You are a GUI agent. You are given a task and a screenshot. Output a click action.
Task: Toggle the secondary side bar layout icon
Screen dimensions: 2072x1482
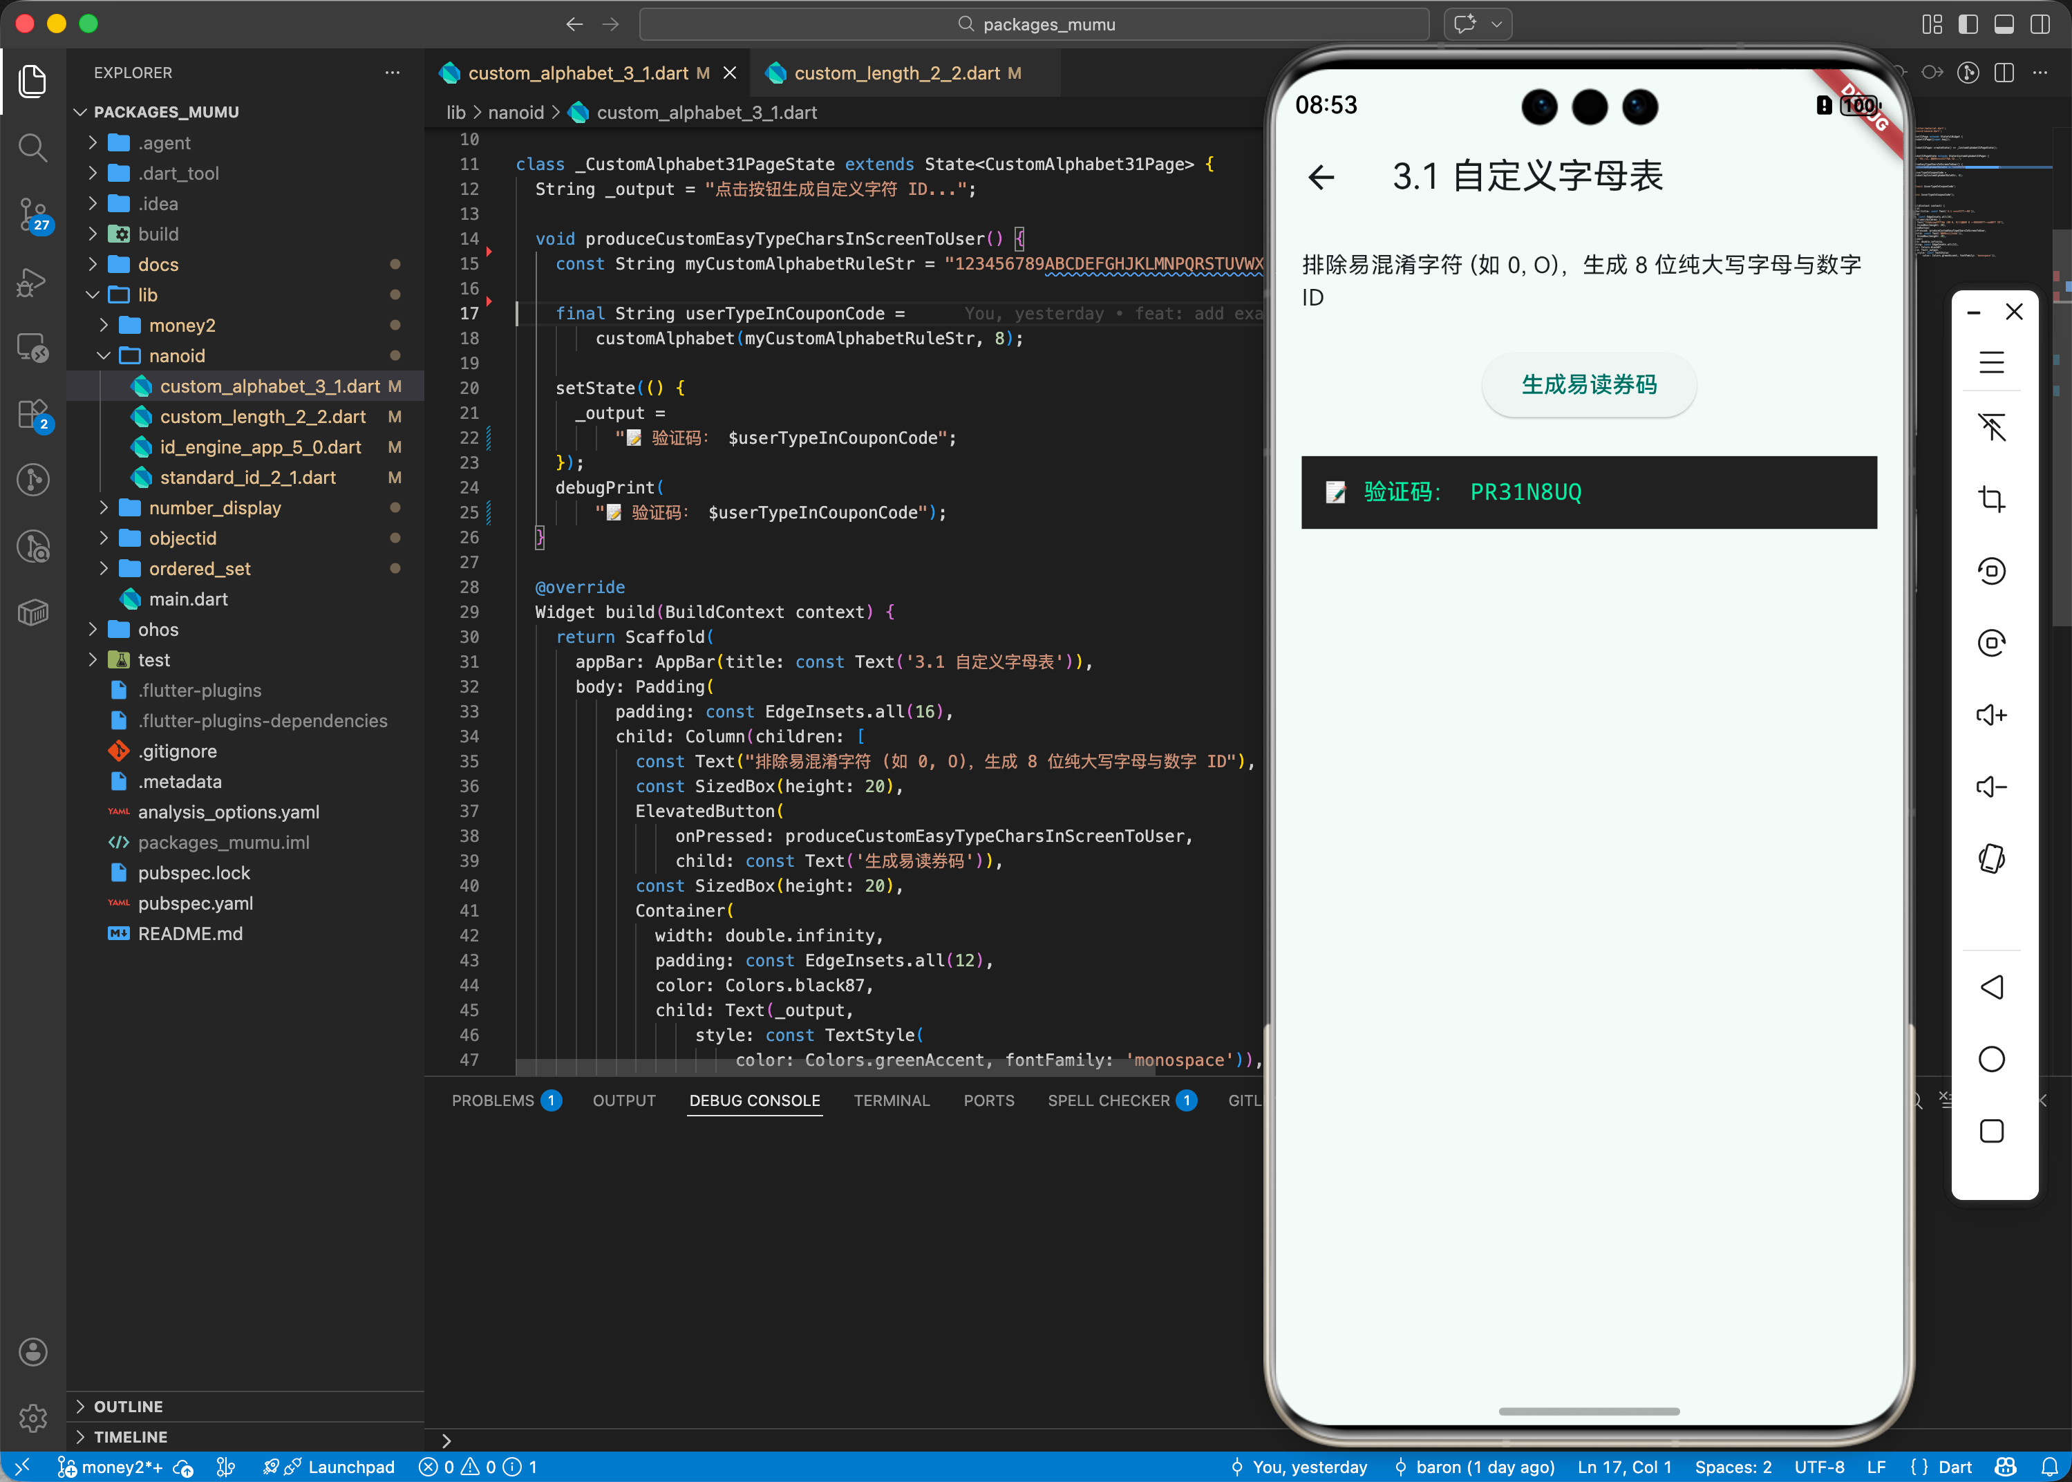tap(2040, 25)
